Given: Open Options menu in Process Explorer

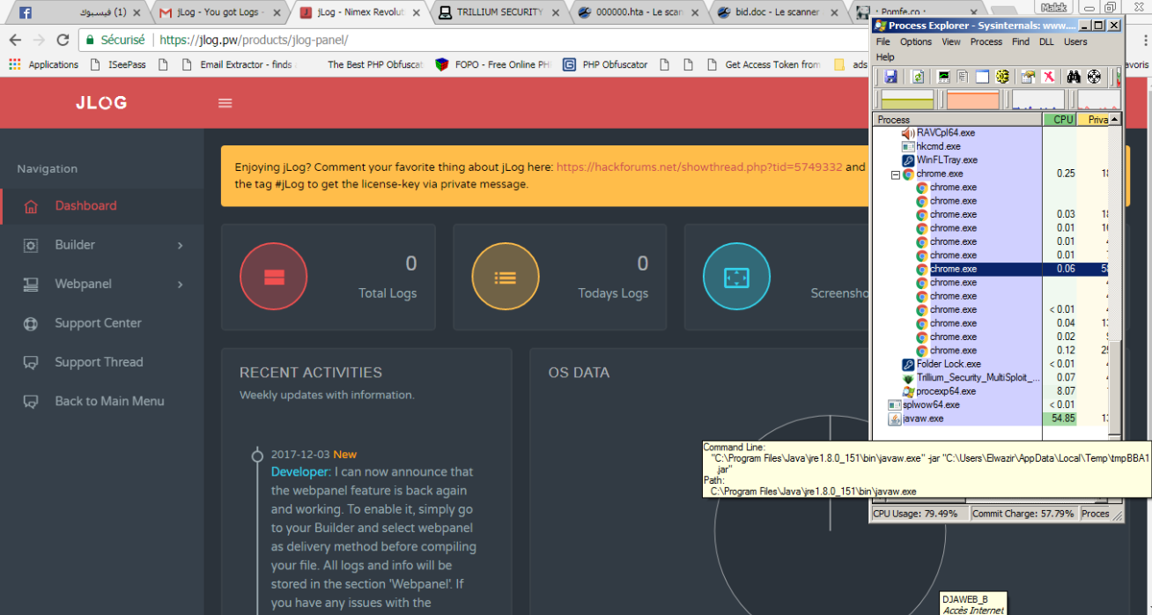Looking at the screenshot, I should click(x=916, y=41).
